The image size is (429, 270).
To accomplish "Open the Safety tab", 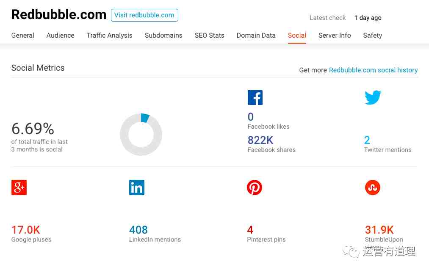I will (373, 36).
